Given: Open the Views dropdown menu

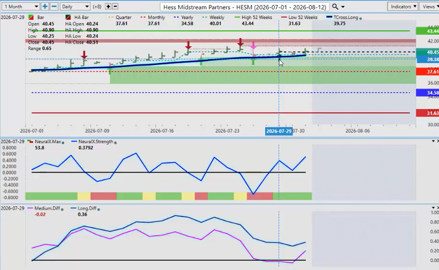Looking at the screenshot, I should [429, 6].
